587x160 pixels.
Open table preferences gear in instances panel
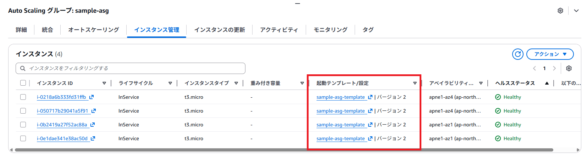569,68
